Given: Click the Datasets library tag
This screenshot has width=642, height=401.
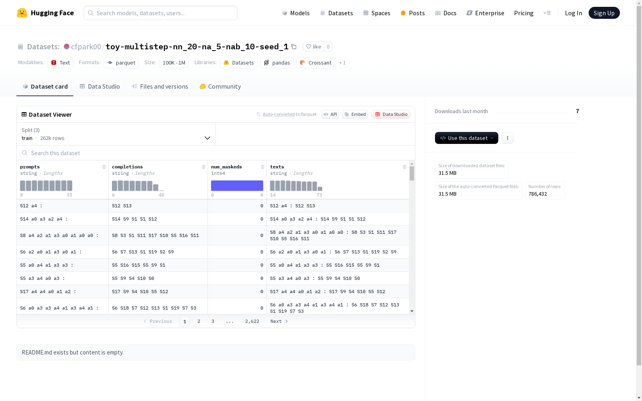Looking at the screenshot, I should click(239, 63).
